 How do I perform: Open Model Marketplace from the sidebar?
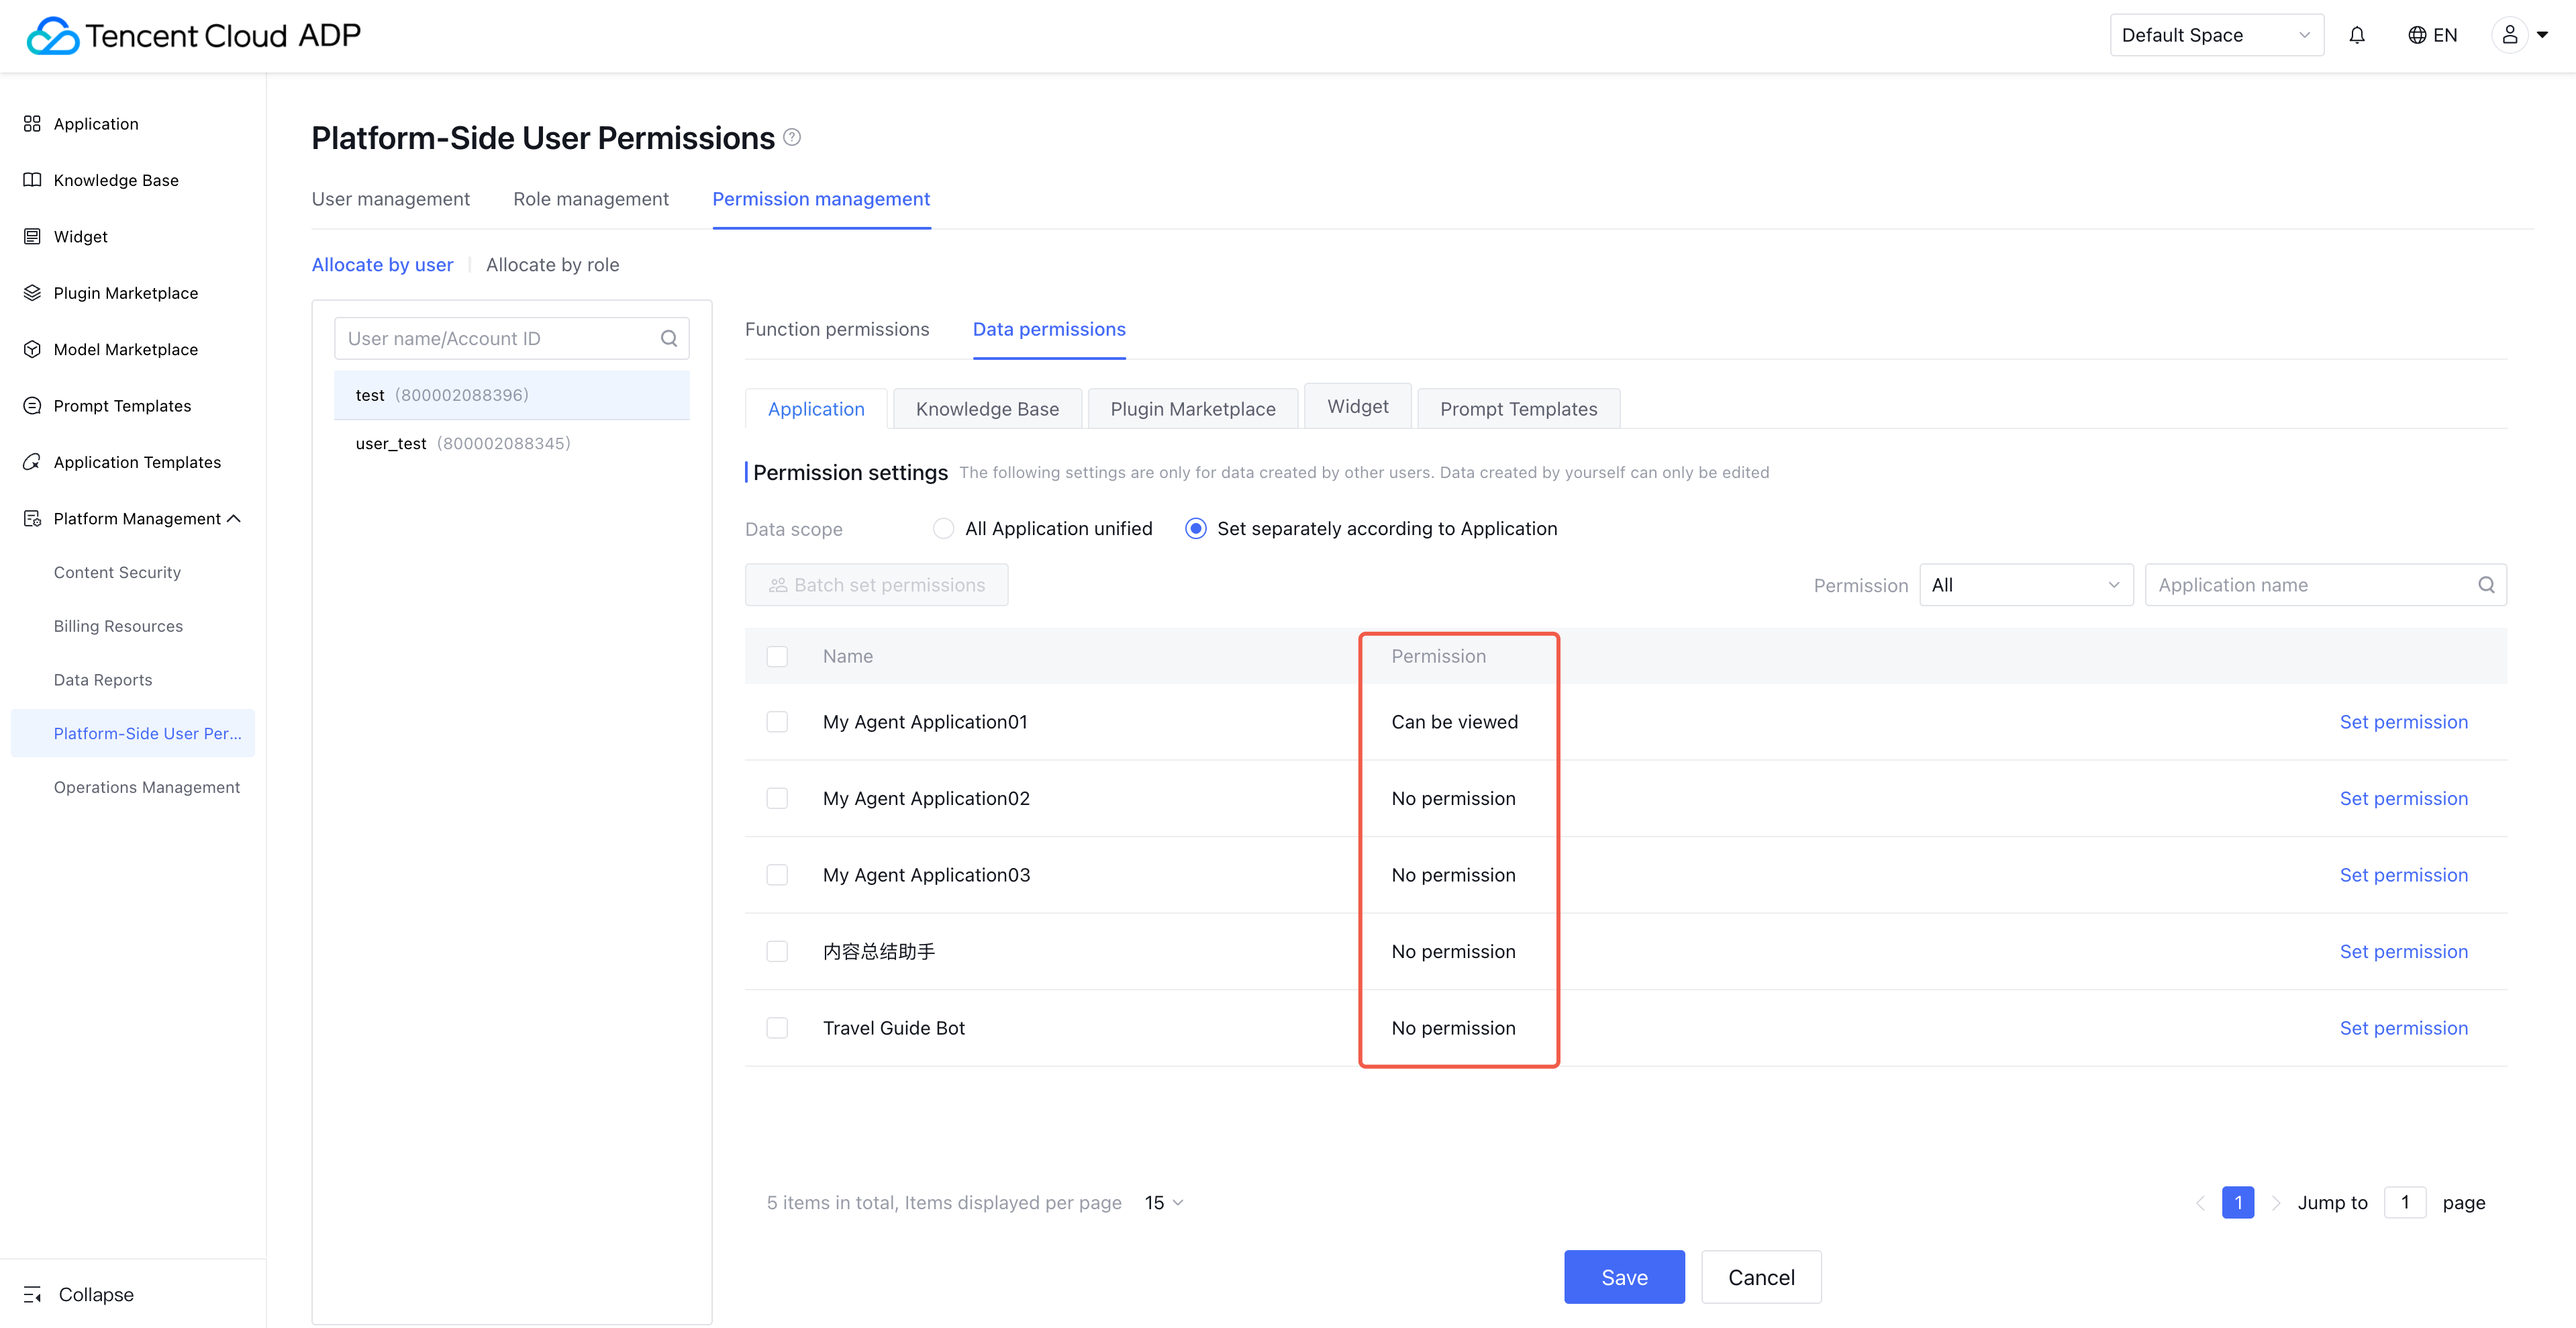click(x=125, y=349)
